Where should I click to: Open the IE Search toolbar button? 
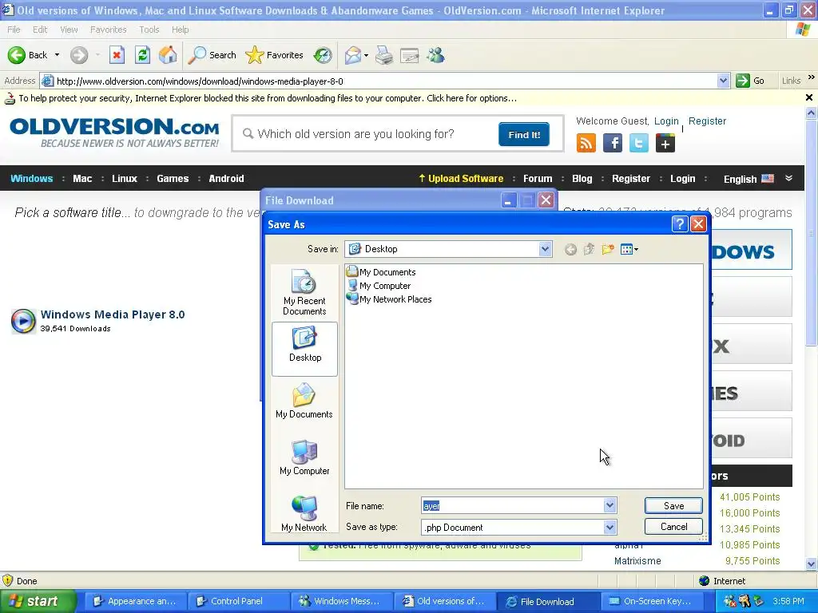(x=212, y=55)
